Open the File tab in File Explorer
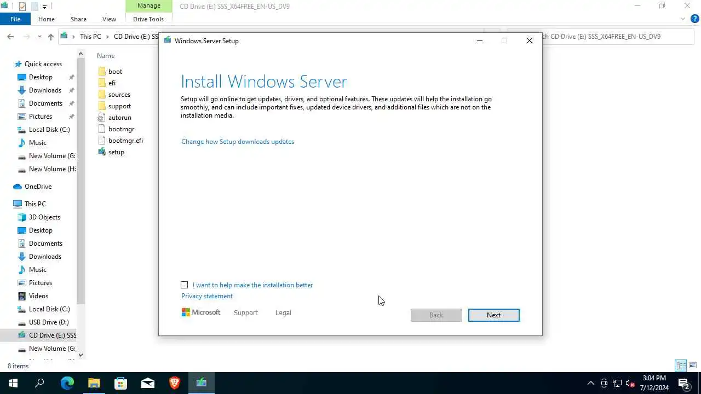The height and width of the screenshot is (394, 701). click(15, 19)
